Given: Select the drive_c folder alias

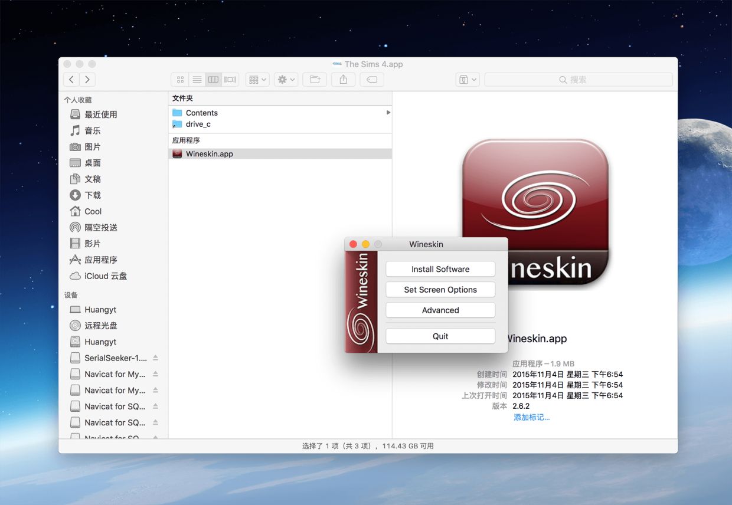Looking at the screenshot, I should [198, 124].
